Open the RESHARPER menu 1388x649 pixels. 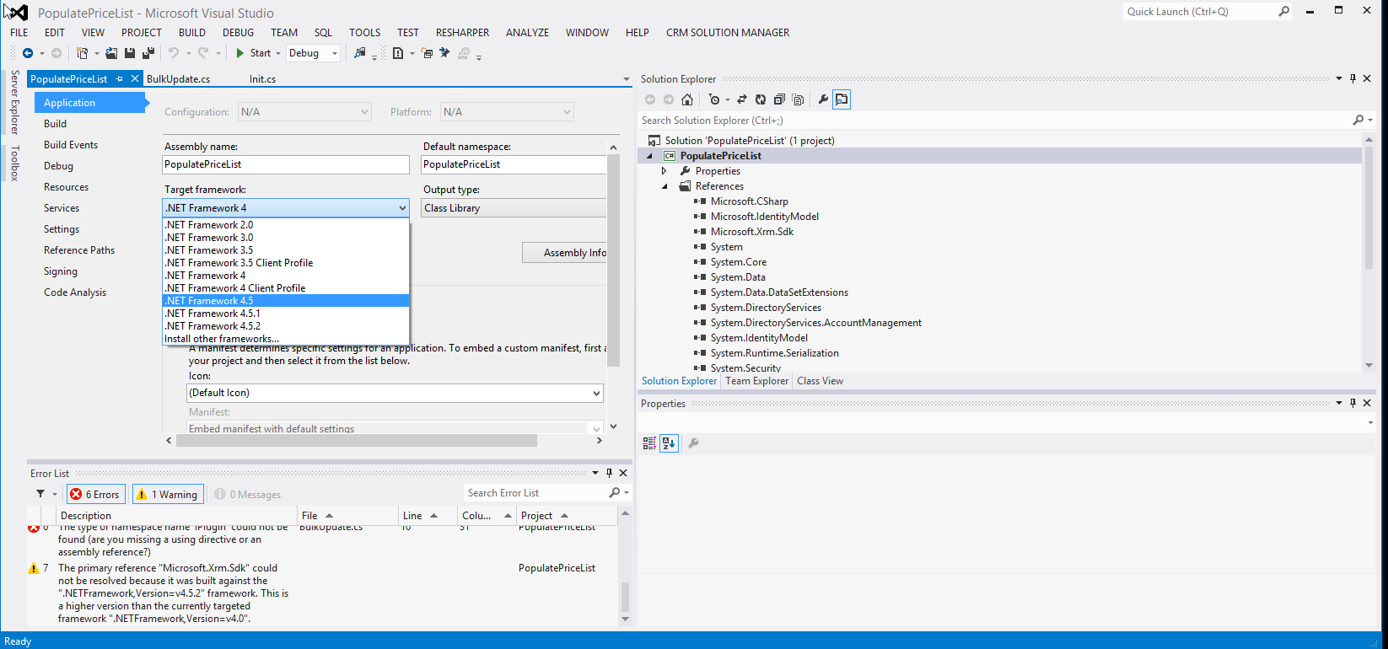(x=462, y=32)
